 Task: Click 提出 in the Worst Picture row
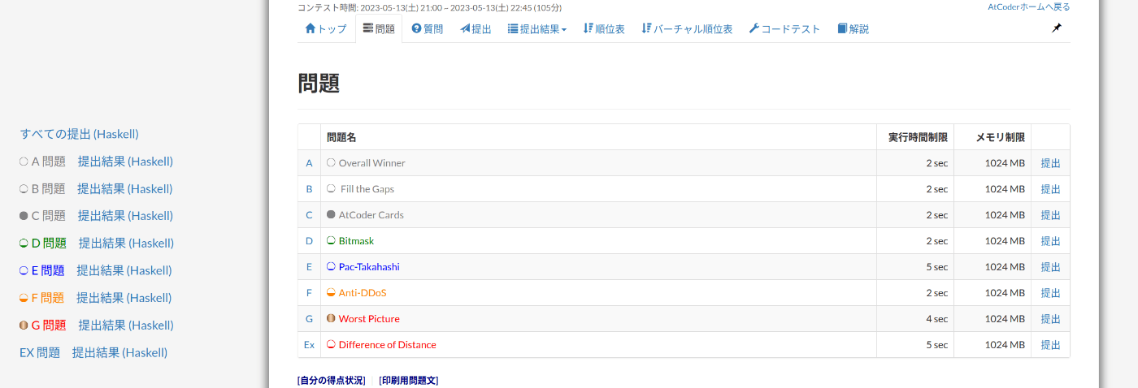point(1051,319)
